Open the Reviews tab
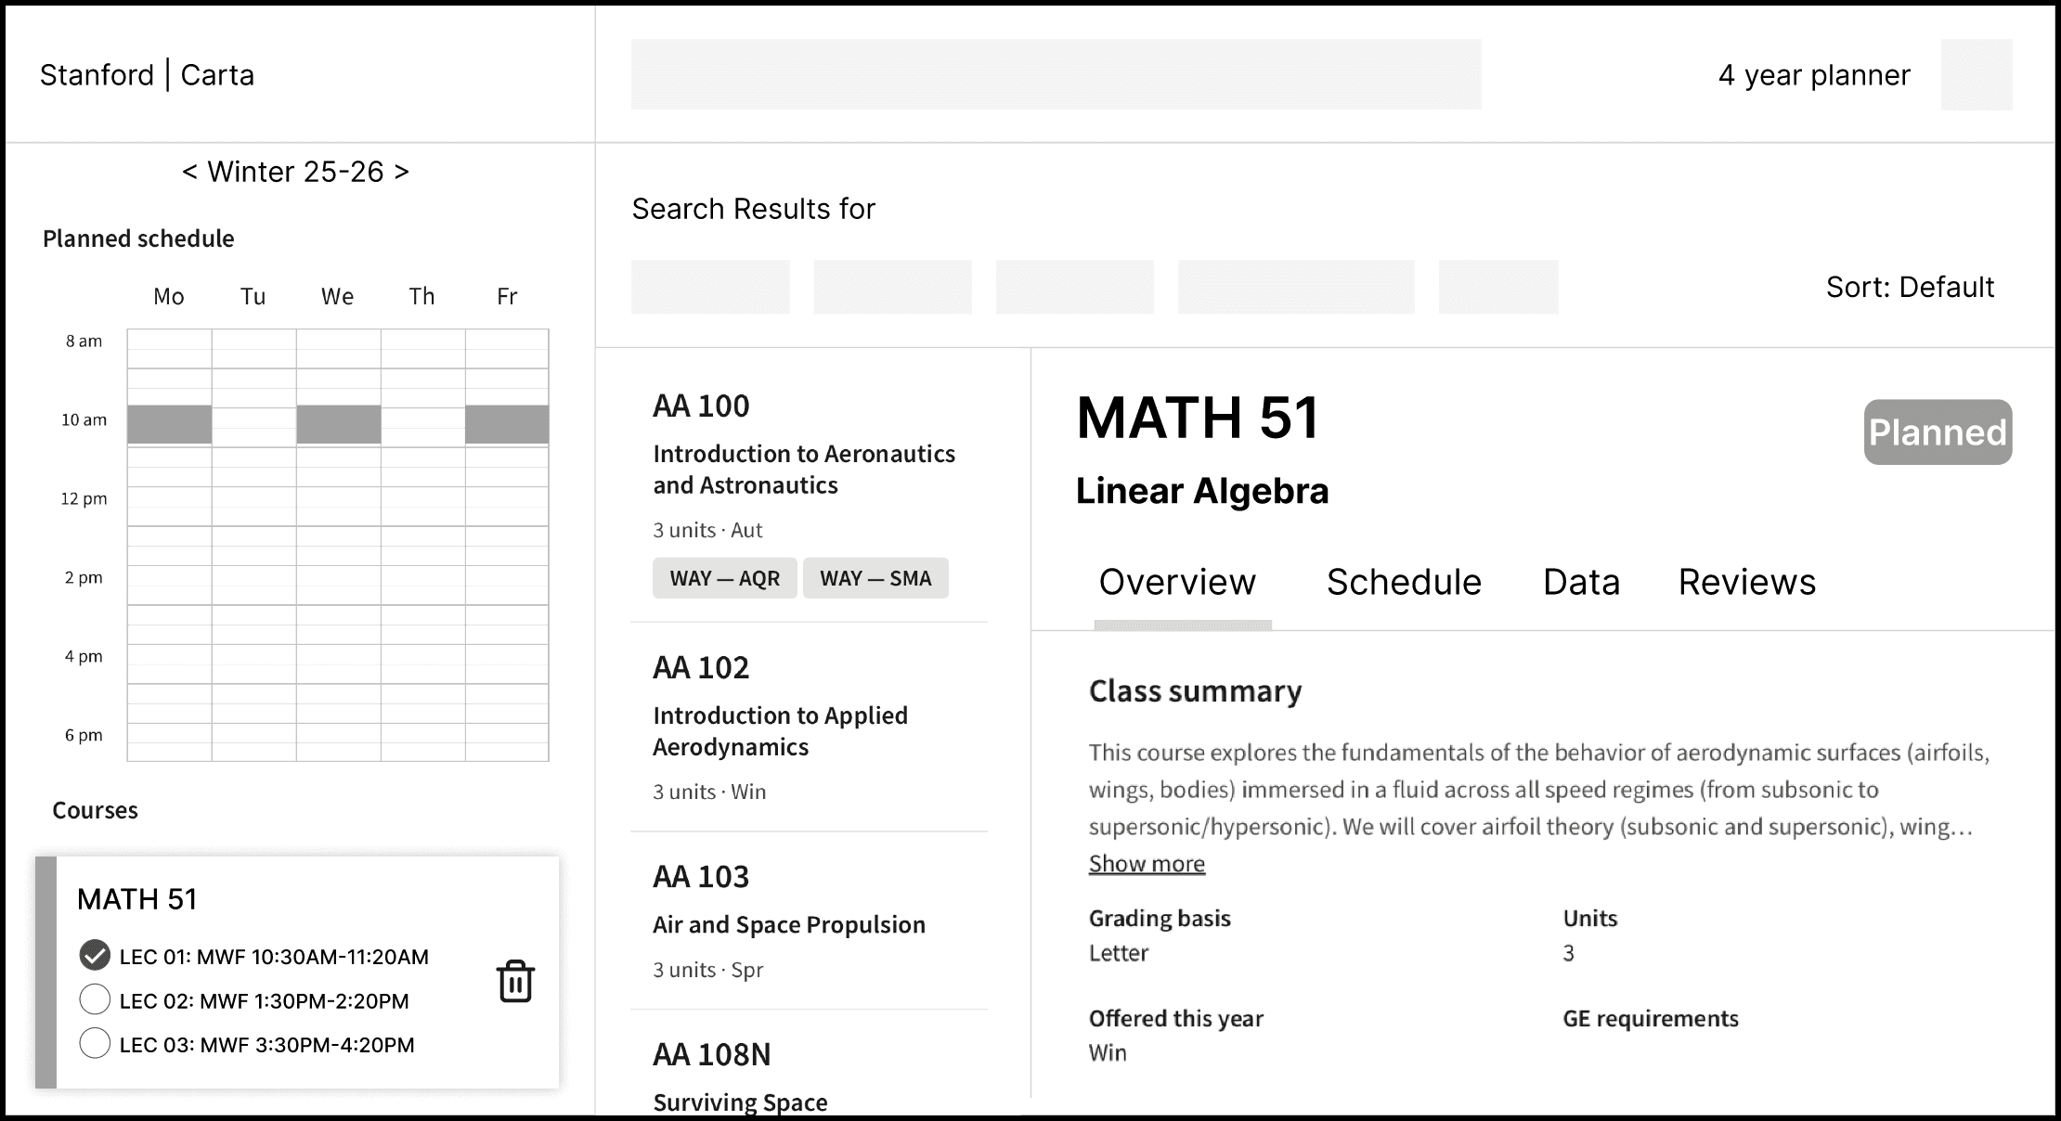The image size is (2061, 1121). pos(1745,582)
